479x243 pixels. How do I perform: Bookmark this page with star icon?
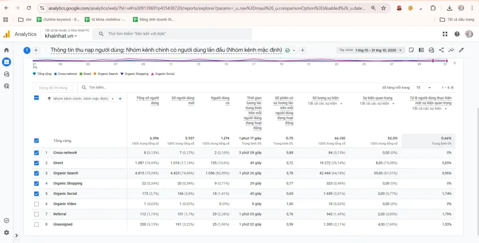pyautogui.click(x=384, y=8)
